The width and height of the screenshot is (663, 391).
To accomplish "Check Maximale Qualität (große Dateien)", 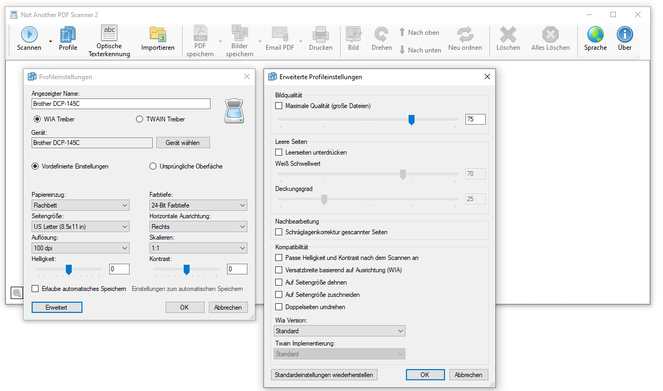I will coord(278,106).
